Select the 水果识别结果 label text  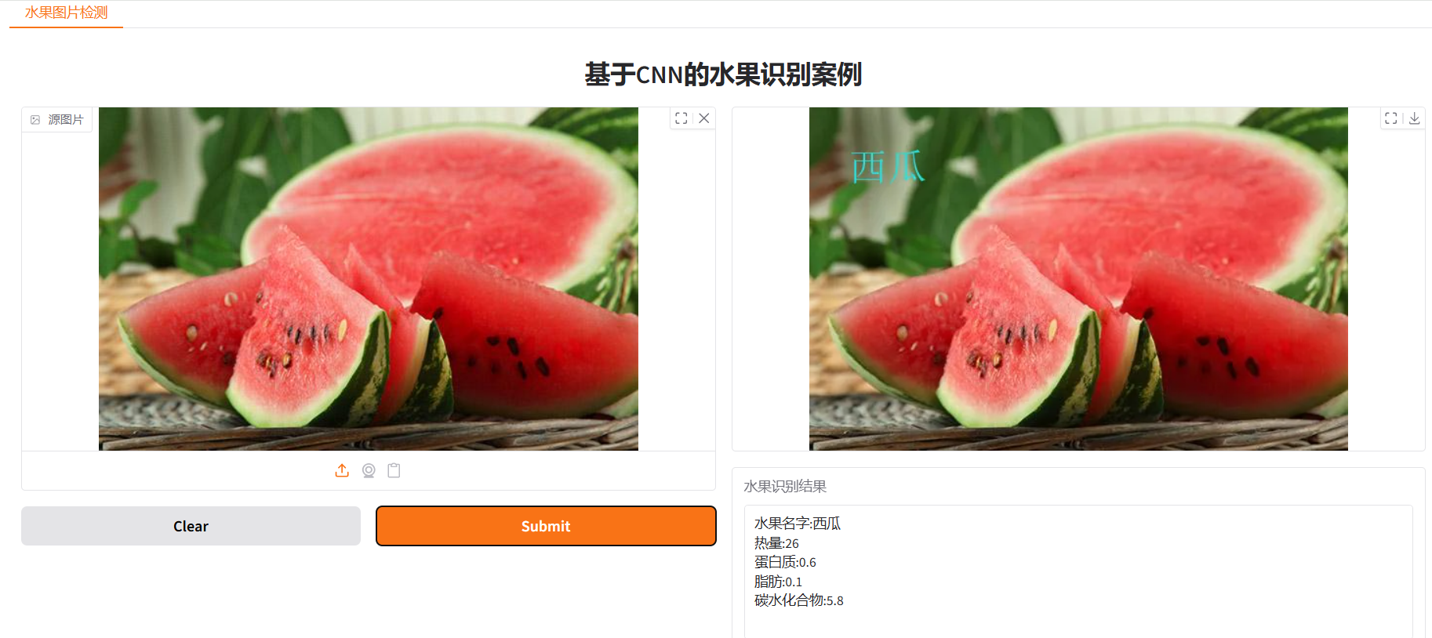(x=785, y=487)
